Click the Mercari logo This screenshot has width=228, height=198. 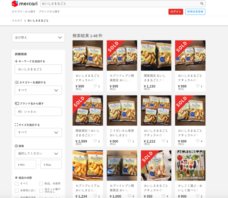24,3
